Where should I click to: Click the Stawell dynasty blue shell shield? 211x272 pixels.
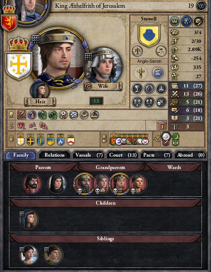(x=149, y=36)
